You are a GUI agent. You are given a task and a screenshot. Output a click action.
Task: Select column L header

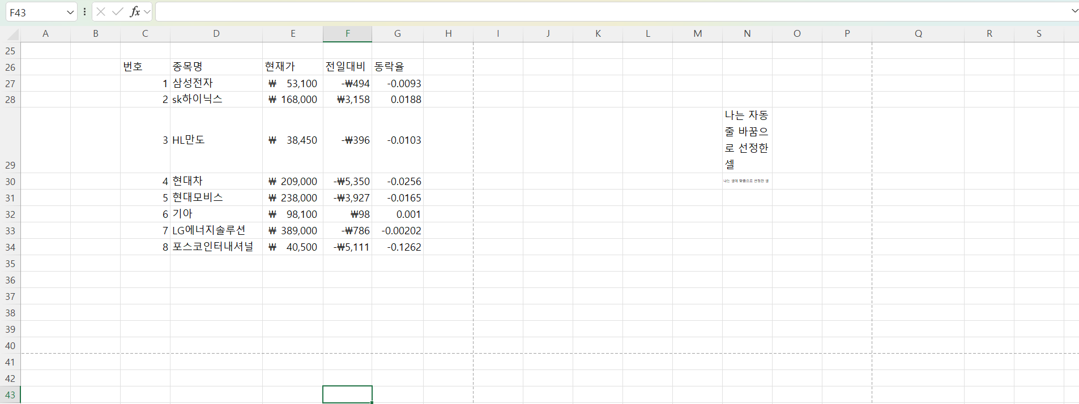647,33
